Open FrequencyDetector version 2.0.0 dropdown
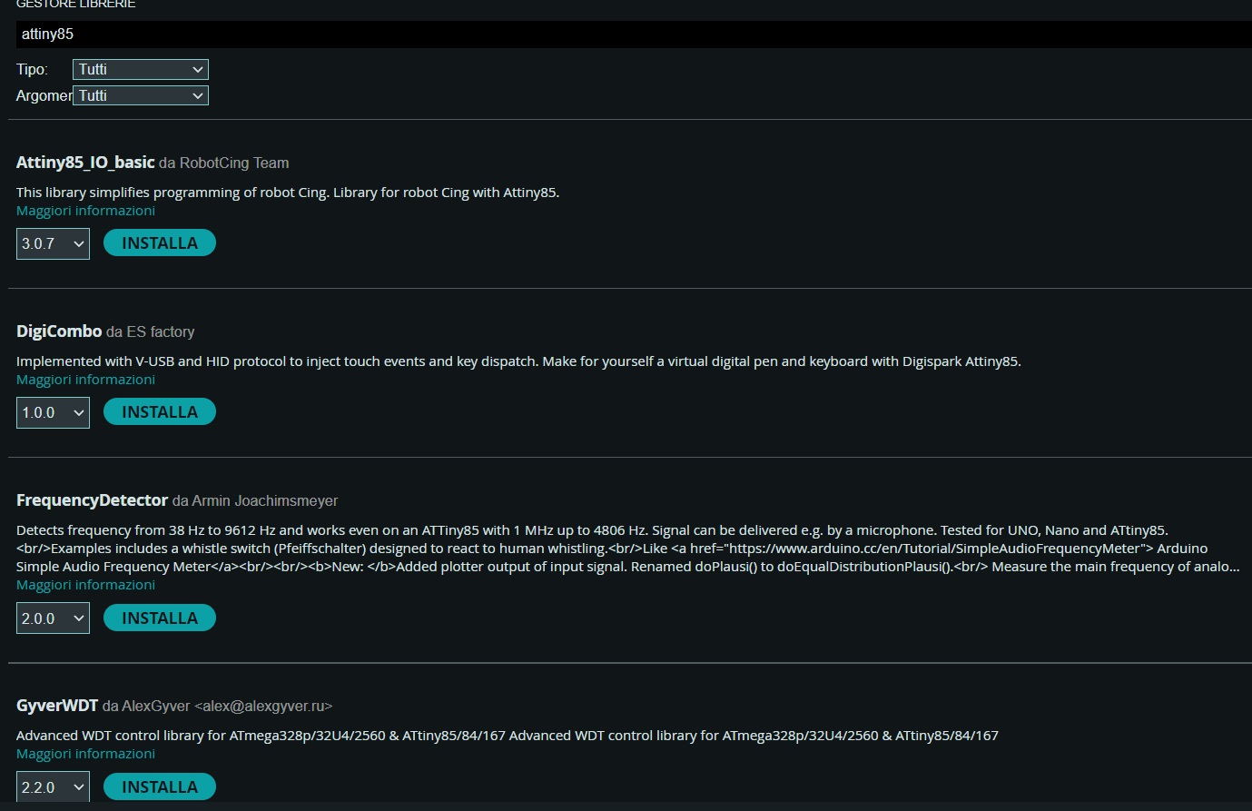The width and height of the screenshot is (1252, 811). [53, 618]
